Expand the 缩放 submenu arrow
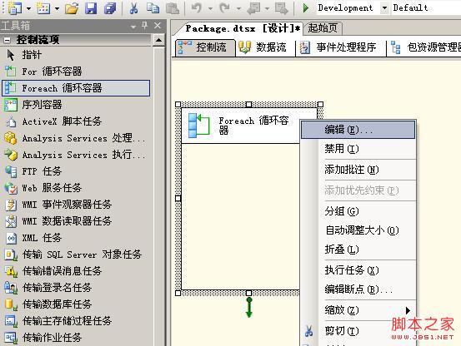 coord(408,310)
